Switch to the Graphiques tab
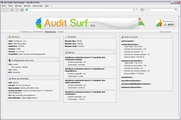 pos(26,32)
